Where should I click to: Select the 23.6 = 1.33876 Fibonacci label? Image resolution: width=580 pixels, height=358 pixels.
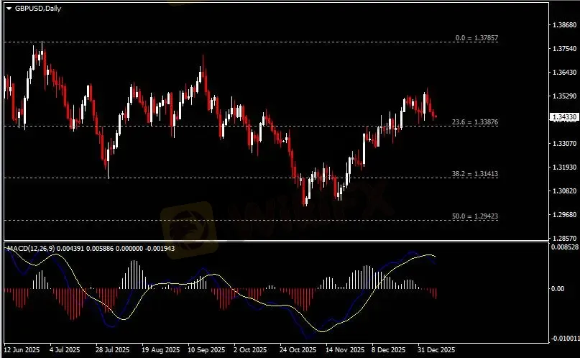click(x=475, y=122)
